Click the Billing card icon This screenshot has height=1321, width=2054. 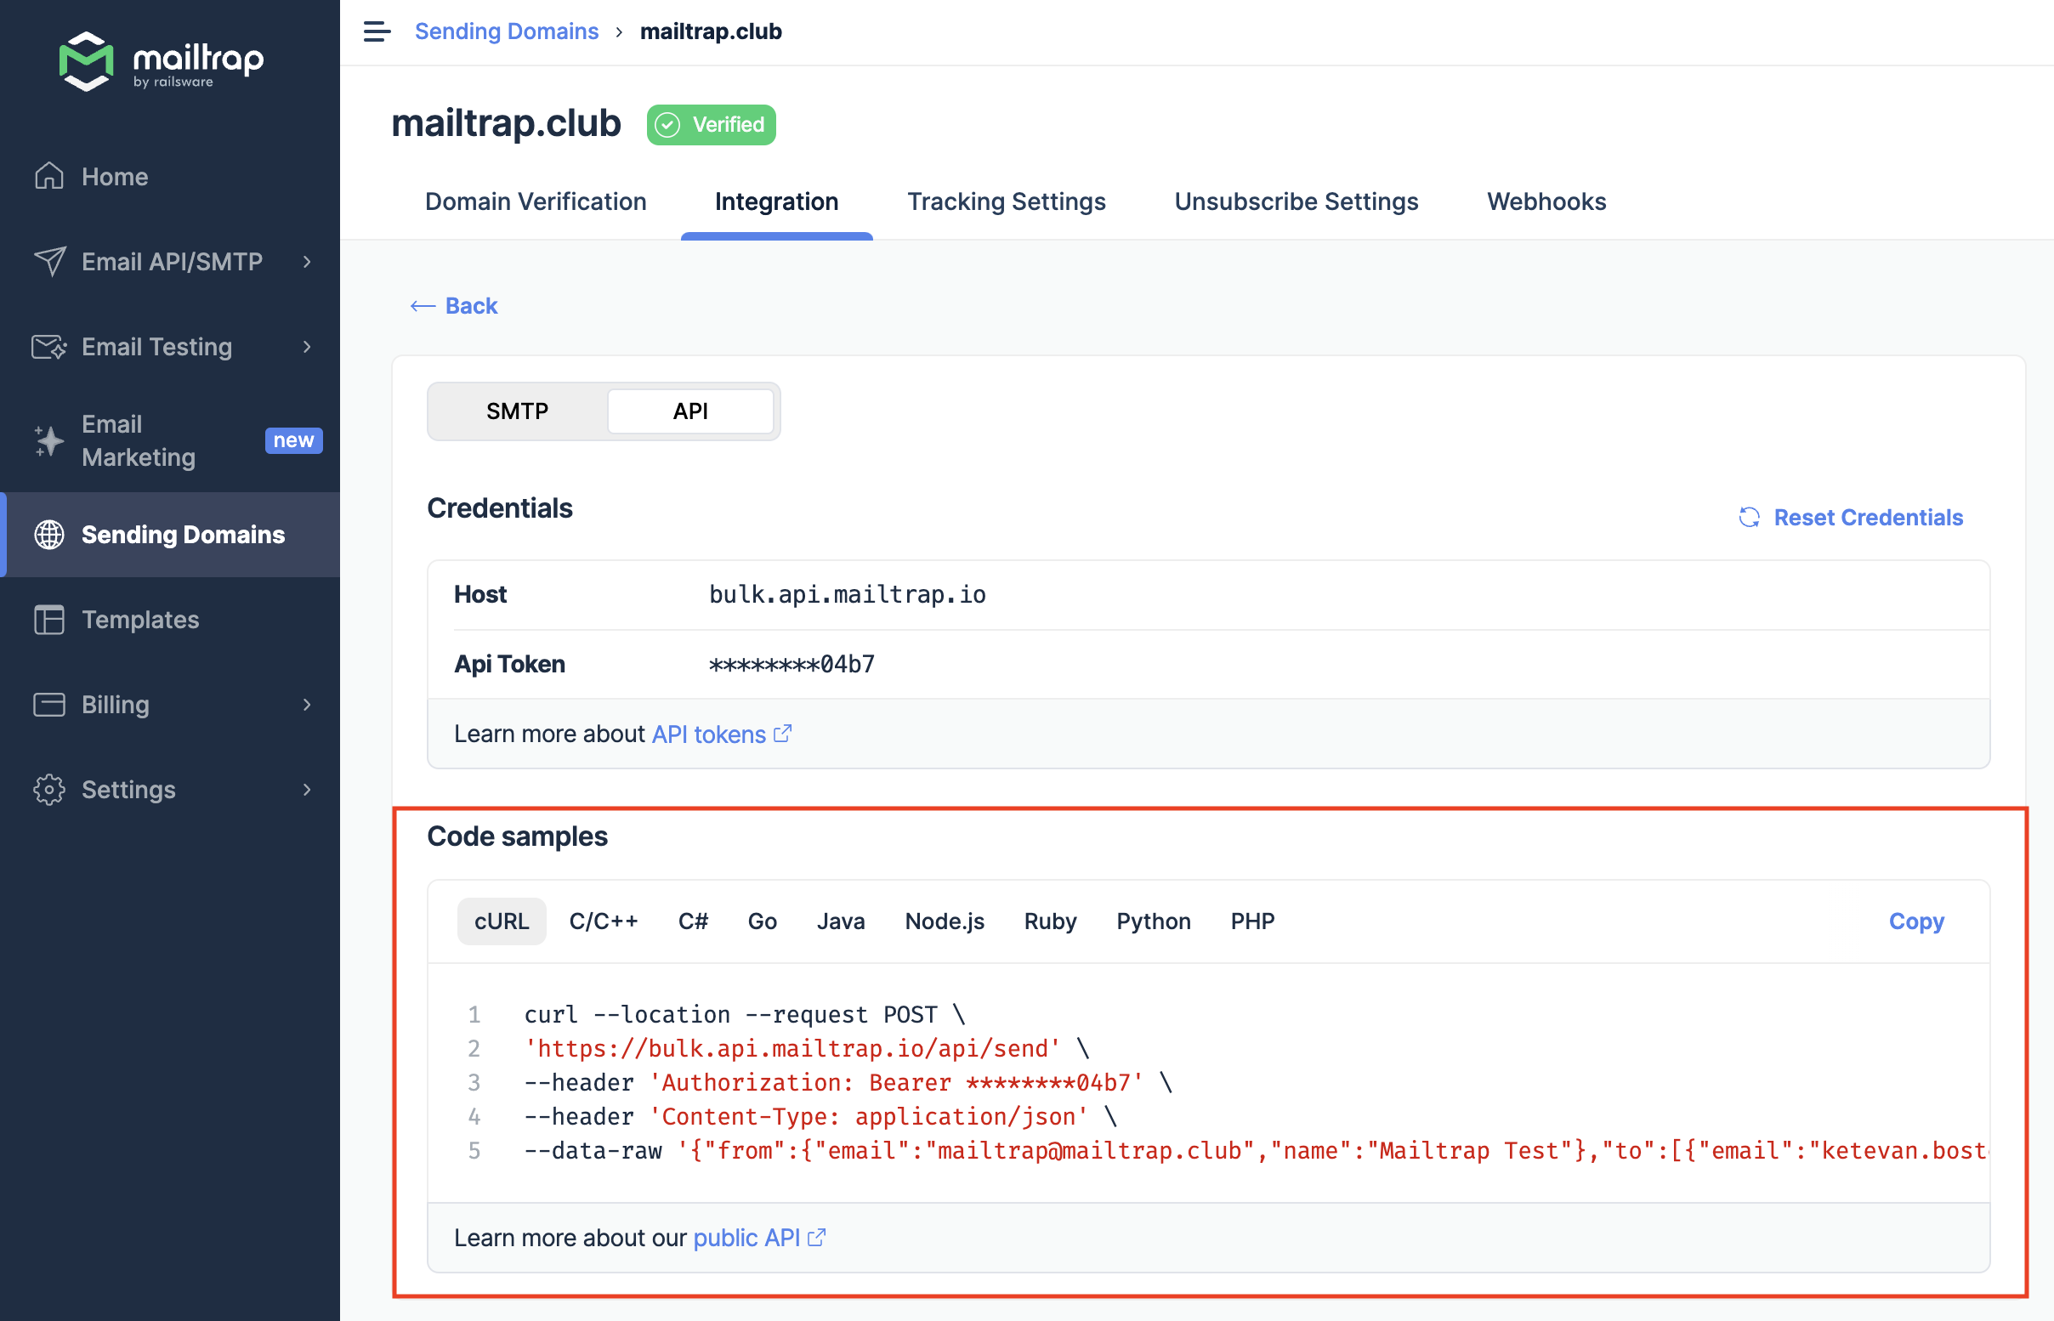pos(48,704)
